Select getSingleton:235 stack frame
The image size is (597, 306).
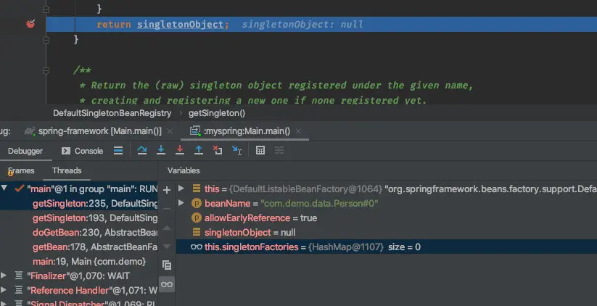coord(79,203)
